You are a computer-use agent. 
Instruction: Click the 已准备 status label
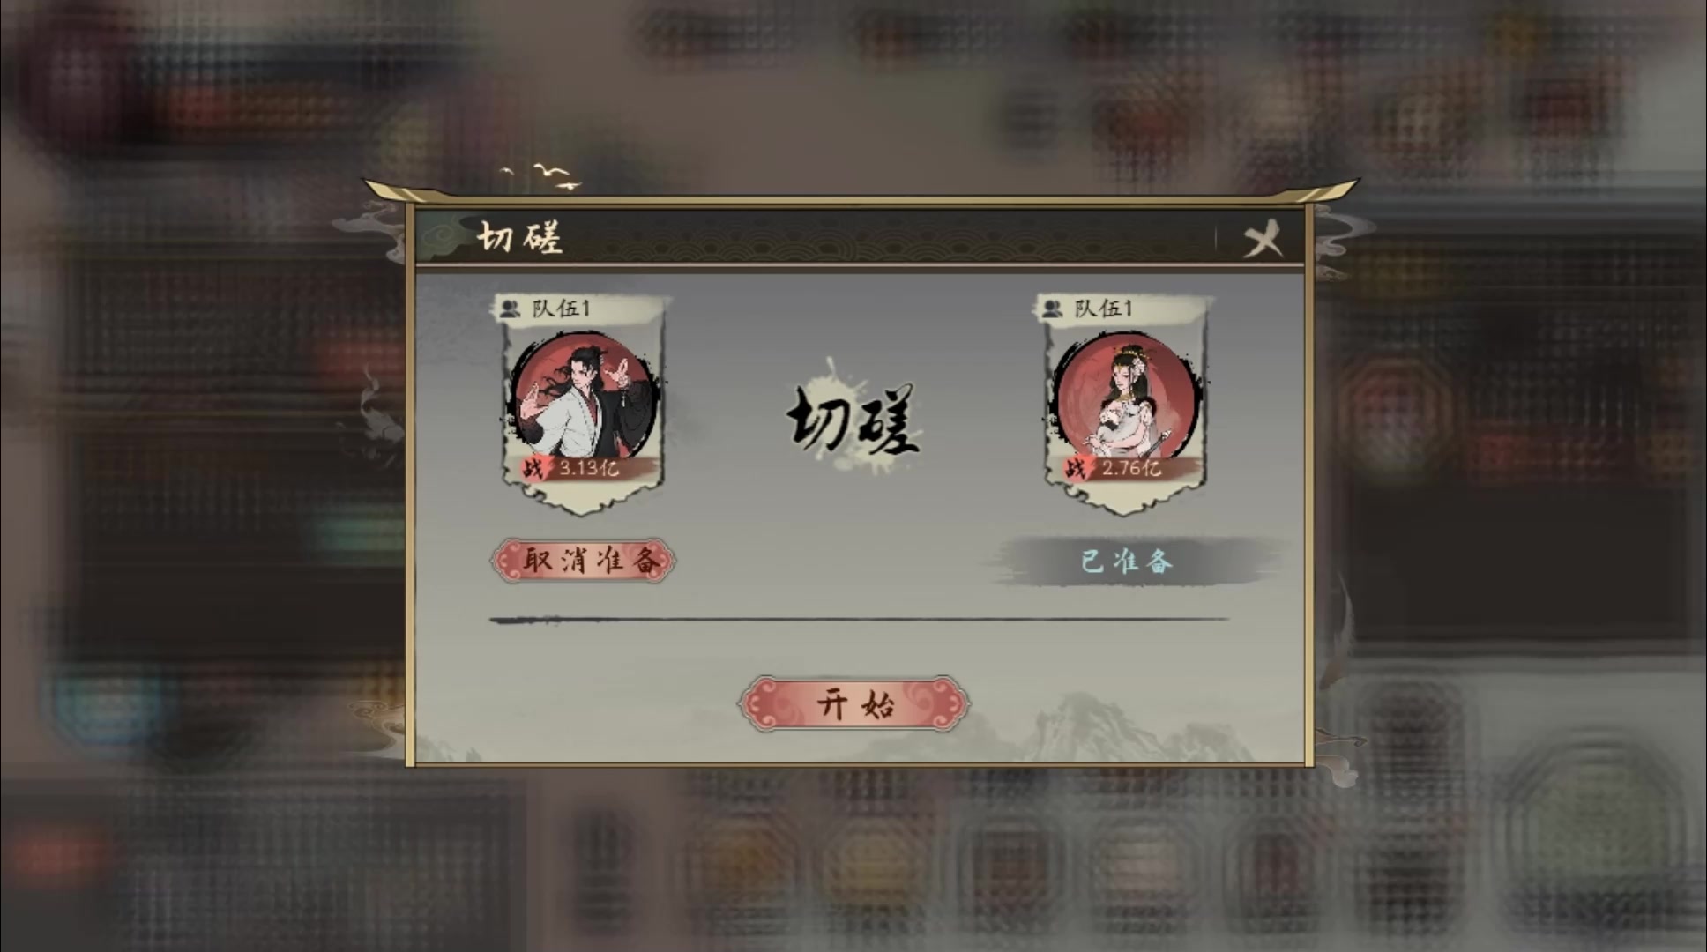(x=1127, y=562)
